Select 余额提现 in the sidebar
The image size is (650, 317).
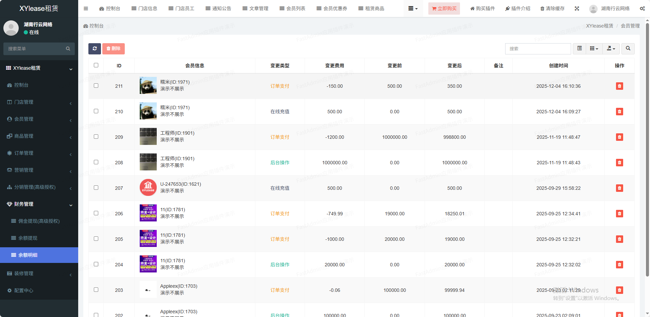point(28,238)
